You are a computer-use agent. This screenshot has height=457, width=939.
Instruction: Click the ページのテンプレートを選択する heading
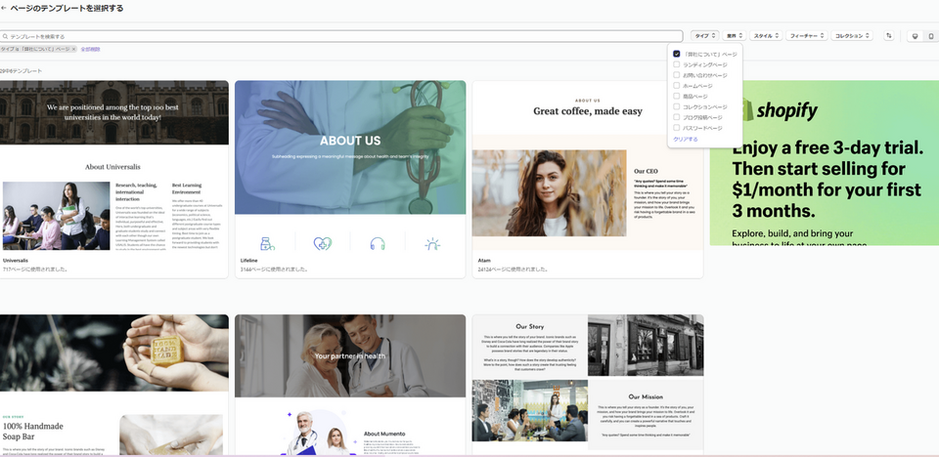coord(67,9)
